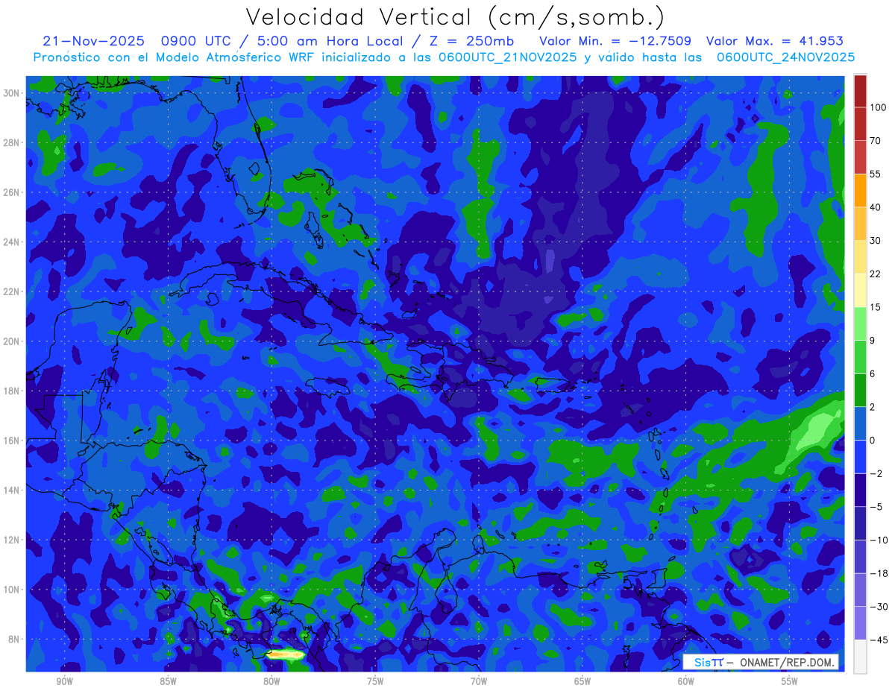Click the 'Z = 250mb' level text
The image size is (895, 691).
pyautogui.click(x=472, y=42)
